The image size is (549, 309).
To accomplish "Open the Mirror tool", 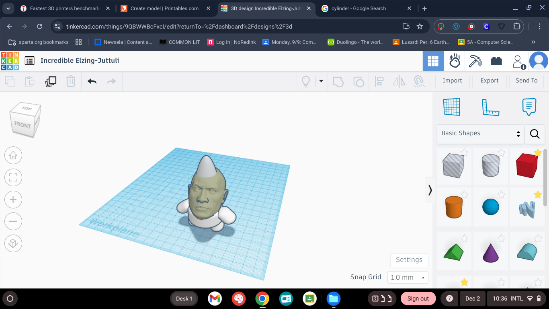I will click(399, 82).
